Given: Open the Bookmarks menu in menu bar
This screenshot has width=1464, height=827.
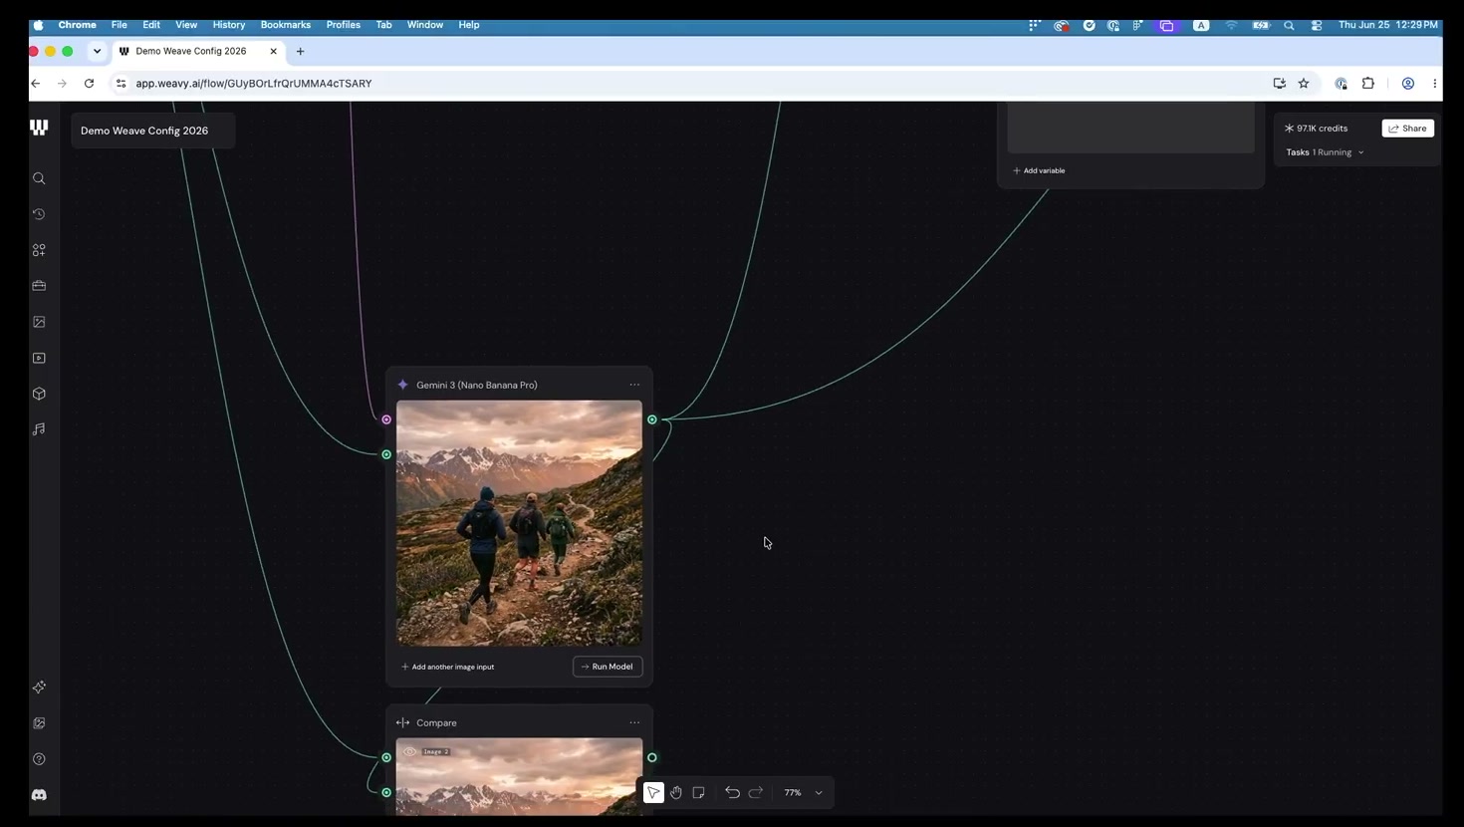Looking at the screenshot, I should [285, 25].
